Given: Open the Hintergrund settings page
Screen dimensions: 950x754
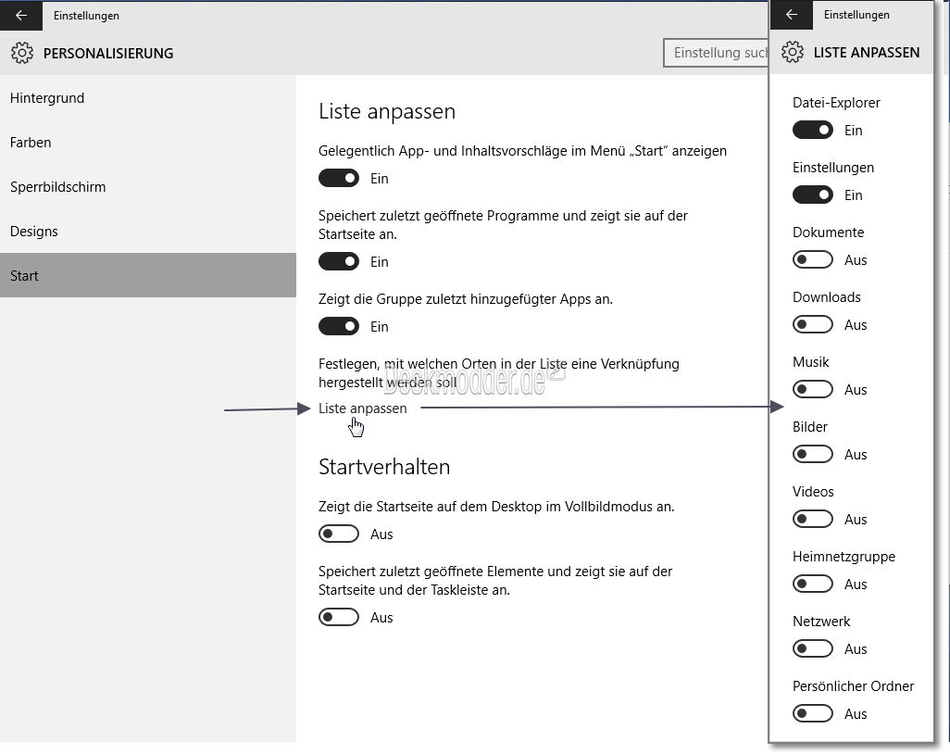Looking at the screenshot, I should tap(148, 97).
